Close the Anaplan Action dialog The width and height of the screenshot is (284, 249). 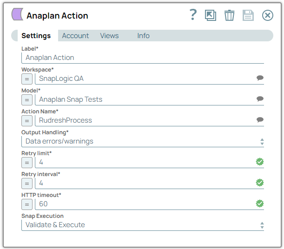click(x=268, y=15)
